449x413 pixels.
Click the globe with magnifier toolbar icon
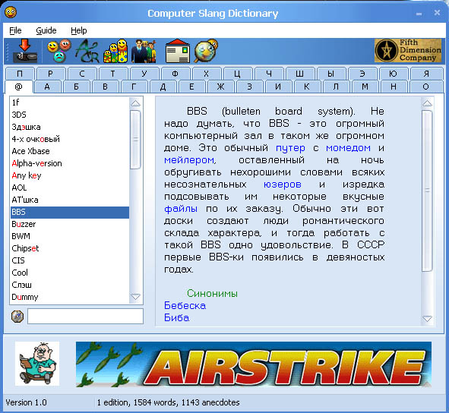(206, 51)
